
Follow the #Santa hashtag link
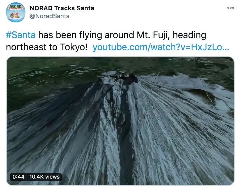(x=21, y=35)
